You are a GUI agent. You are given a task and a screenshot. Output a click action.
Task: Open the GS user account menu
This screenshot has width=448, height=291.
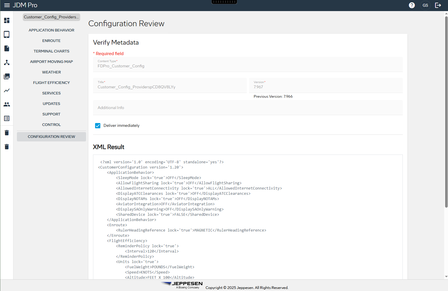425,5
